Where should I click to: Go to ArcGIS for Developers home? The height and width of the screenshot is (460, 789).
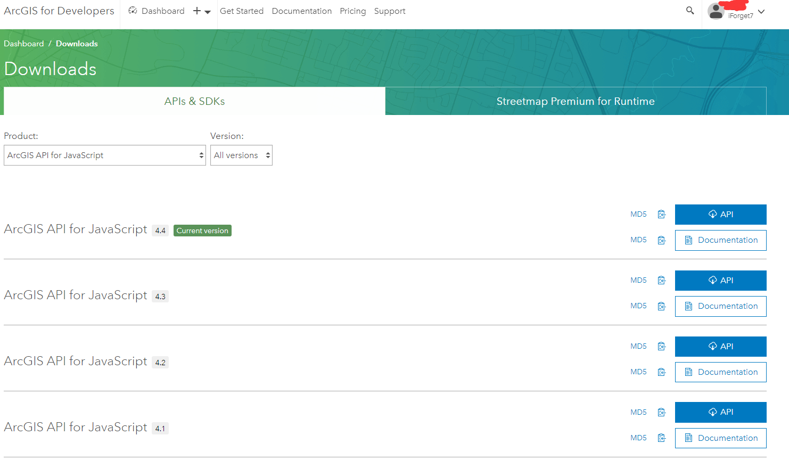pos(59,11)
